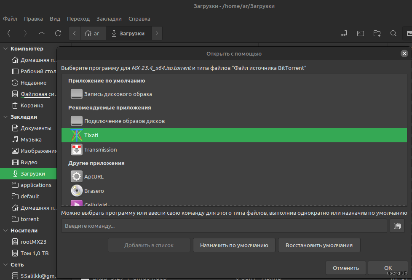
Task: Open the Файл menu
Action: 10,19
